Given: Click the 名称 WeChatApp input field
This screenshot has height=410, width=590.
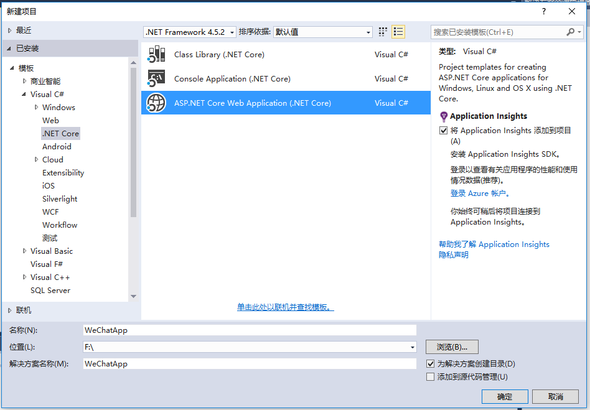Looking at the screenshot, I should pos(250,330).
